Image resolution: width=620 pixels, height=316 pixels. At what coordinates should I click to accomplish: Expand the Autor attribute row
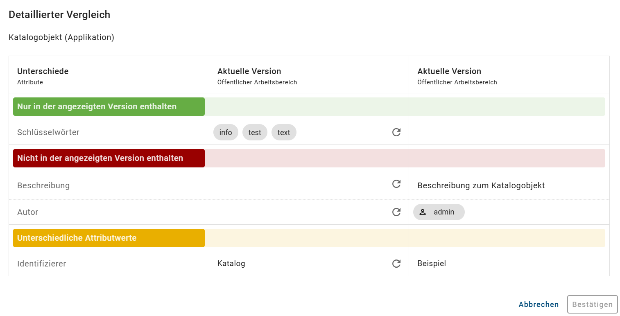click(27, 212)
